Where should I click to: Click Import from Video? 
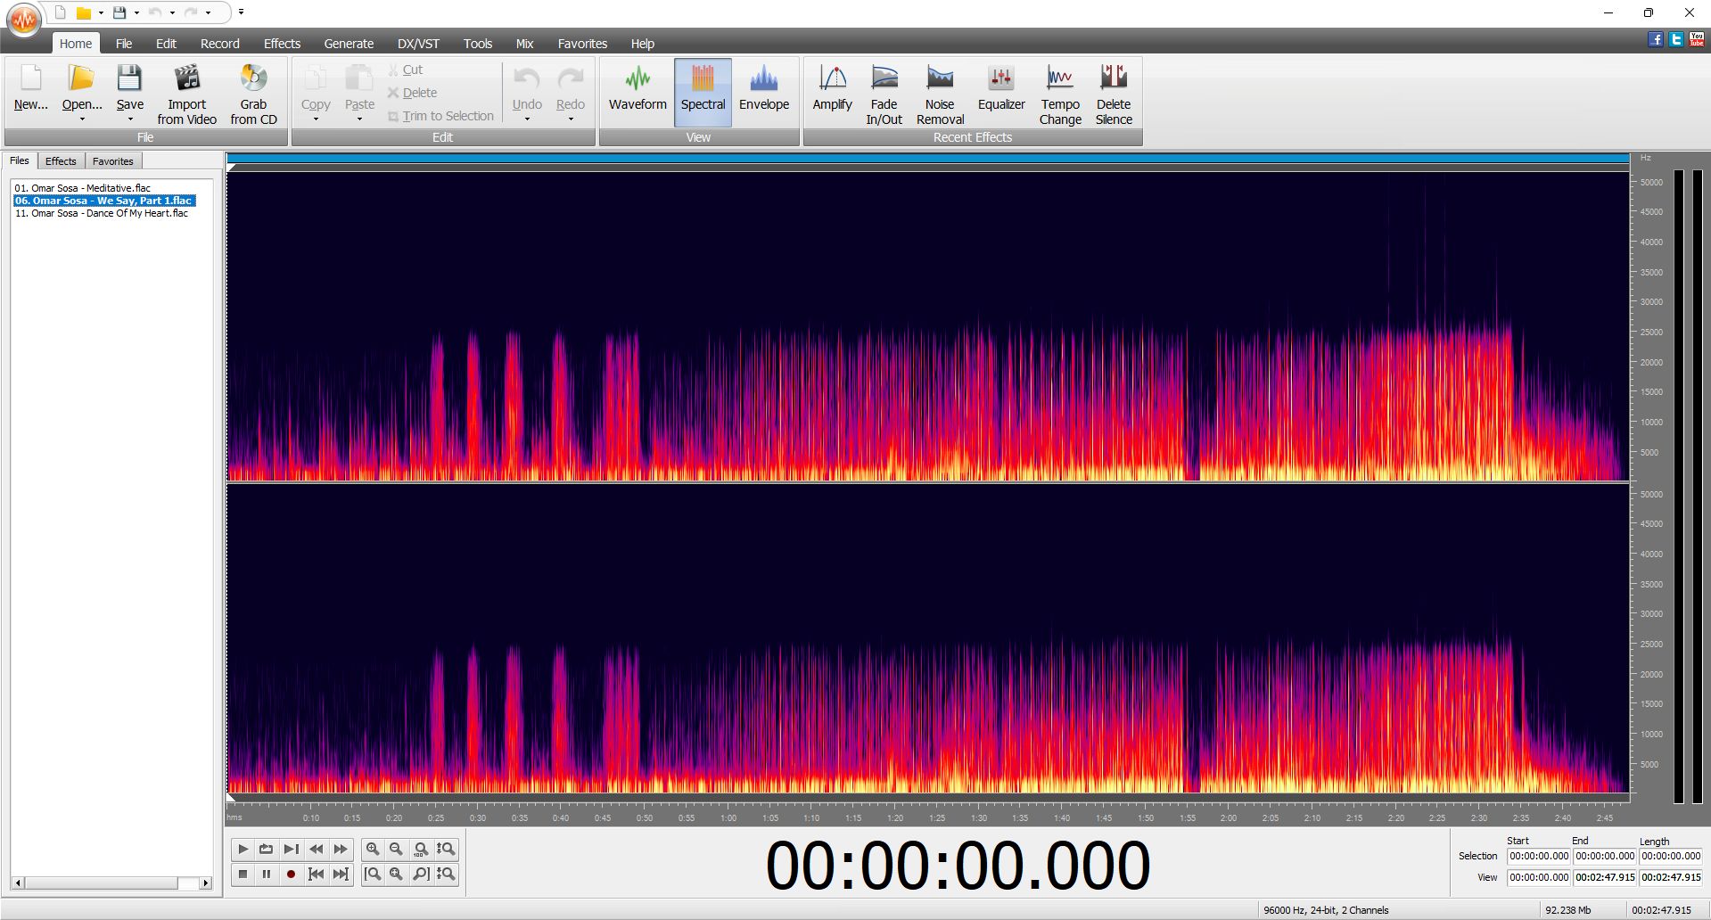(186, 94)
